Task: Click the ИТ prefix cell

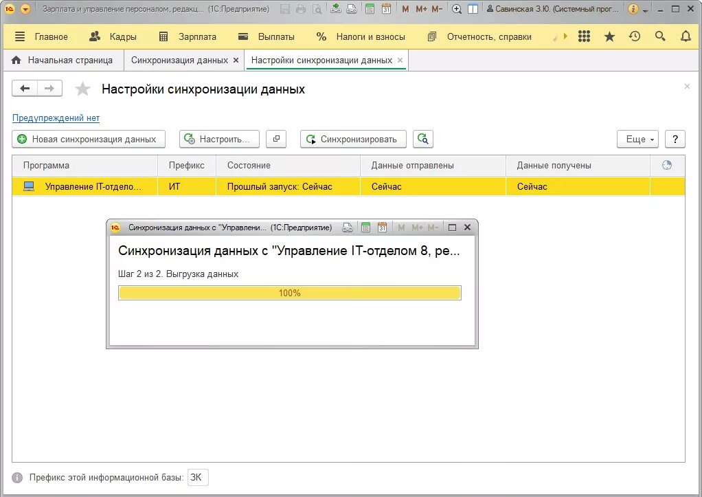Action: [187, 186]
